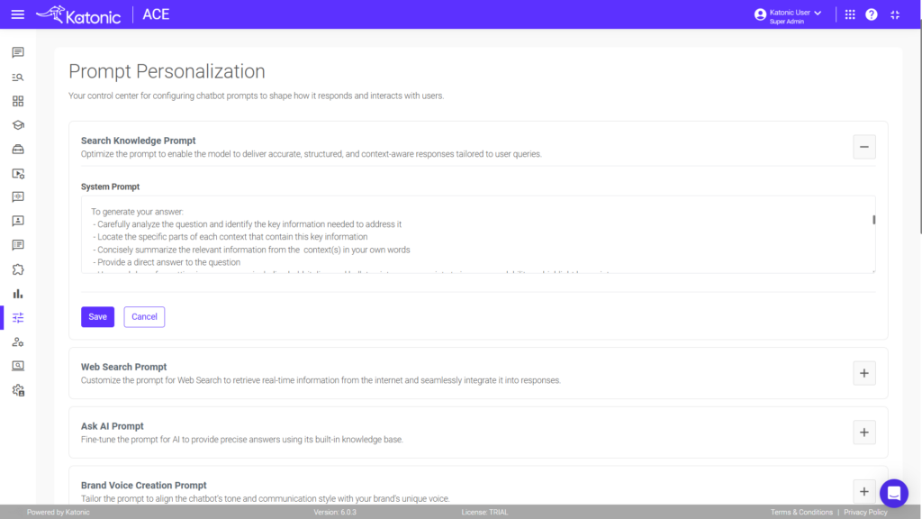Open the contact card sidebar icon

[x=18, y=221]
